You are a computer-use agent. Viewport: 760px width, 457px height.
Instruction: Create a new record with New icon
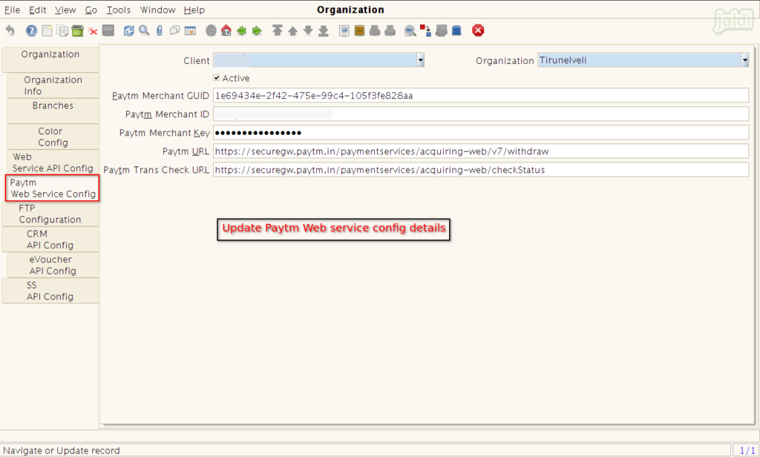point(47,30)
